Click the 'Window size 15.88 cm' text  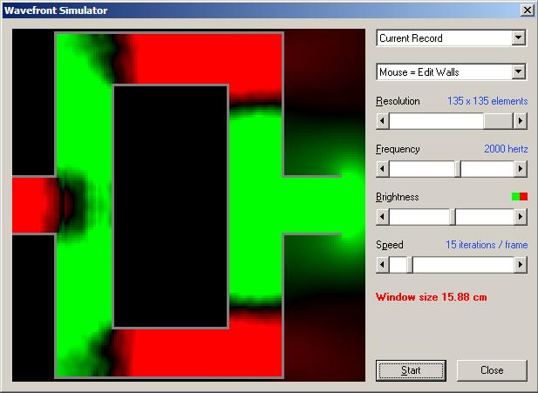432,297
